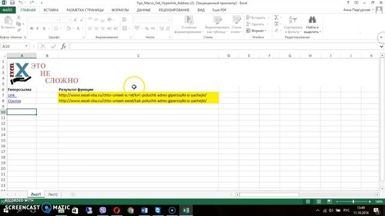Open the number format combo box

click(152, 20)
